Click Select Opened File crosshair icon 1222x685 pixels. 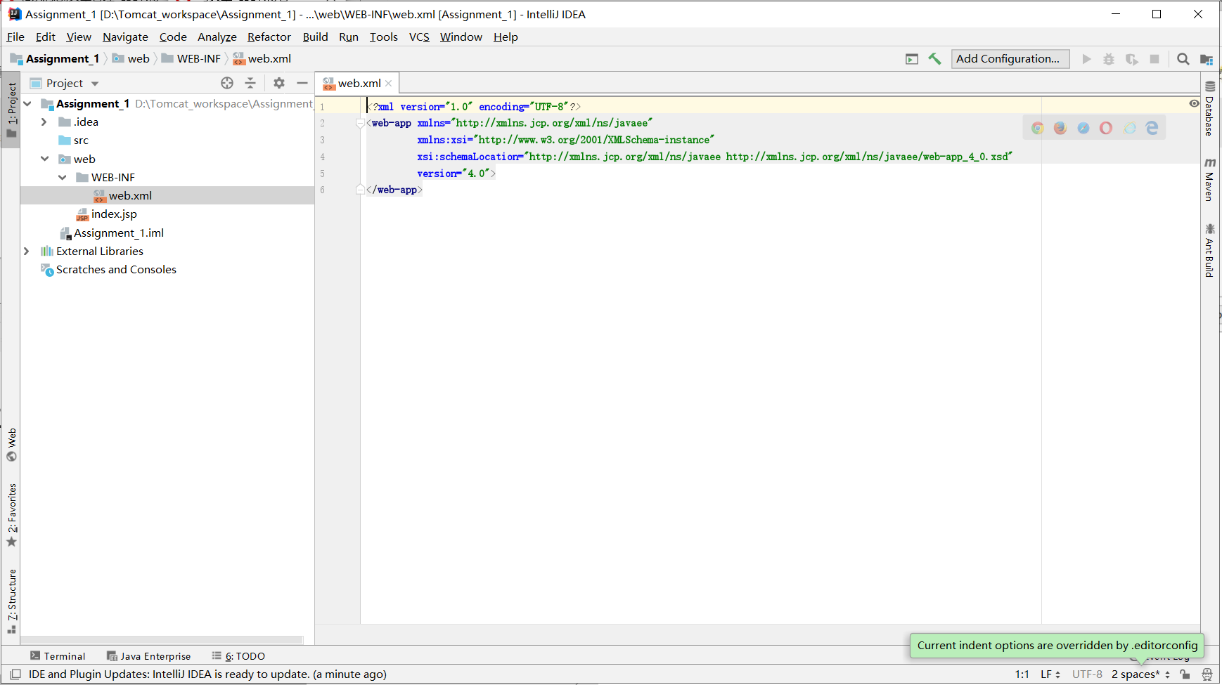(x=227, y=83)
